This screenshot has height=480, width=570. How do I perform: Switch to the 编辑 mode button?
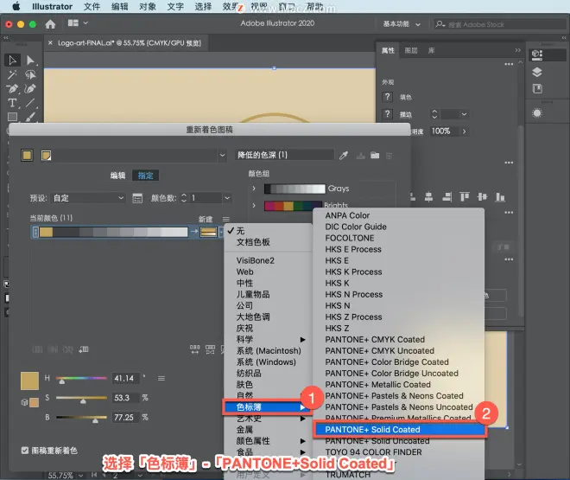point(117,176)
